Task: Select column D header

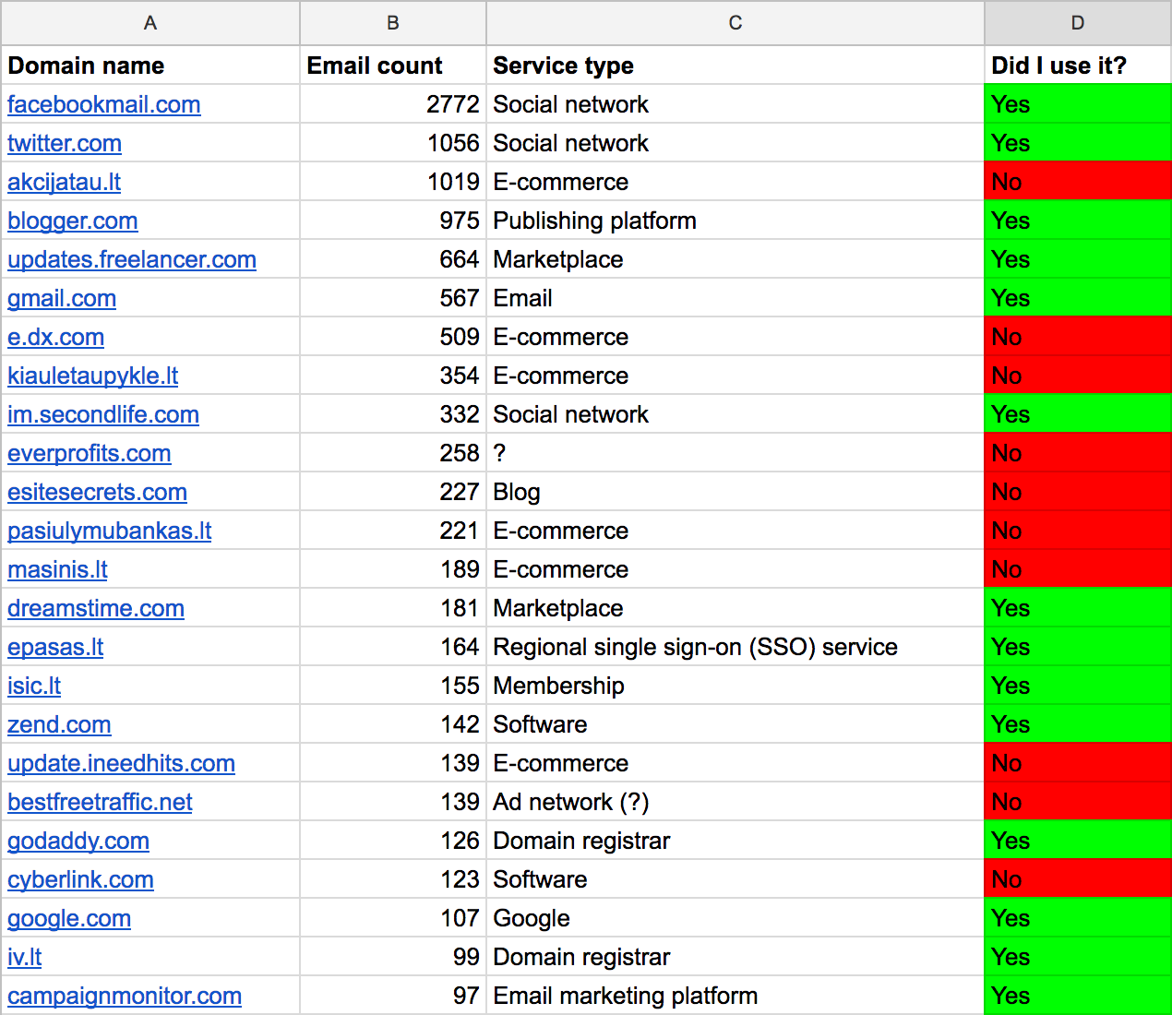Action: coord(1077,23)
